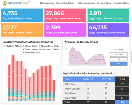Select the Fred Nerk row name
The width and height of the screenshot is (132, 105).
pos(70,93)
